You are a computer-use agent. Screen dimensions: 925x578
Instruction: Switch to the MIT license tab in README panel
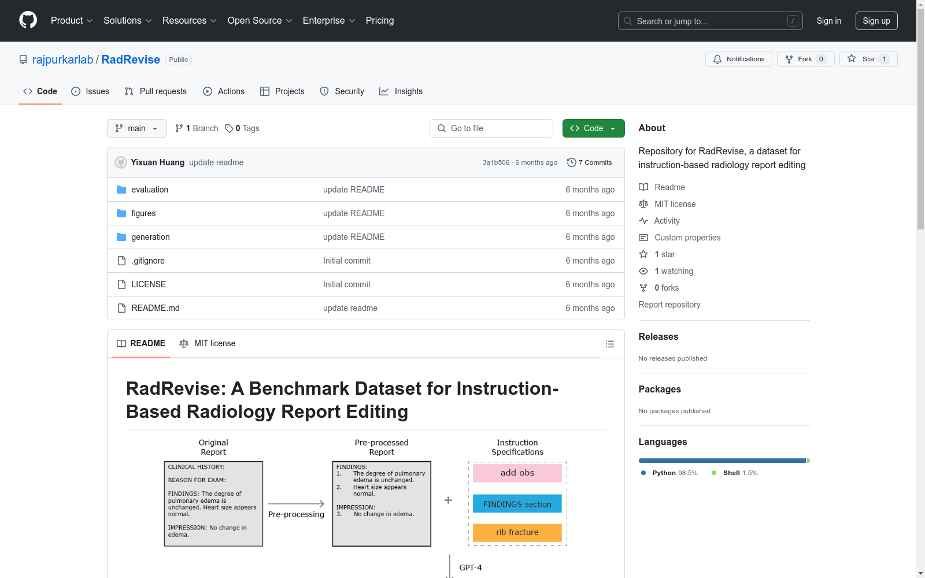click(x=208, y=343)
